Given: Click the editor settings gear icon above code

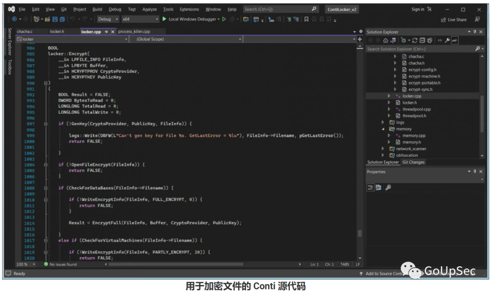Looking at the screenshot, I should click(x=361, y=31).
